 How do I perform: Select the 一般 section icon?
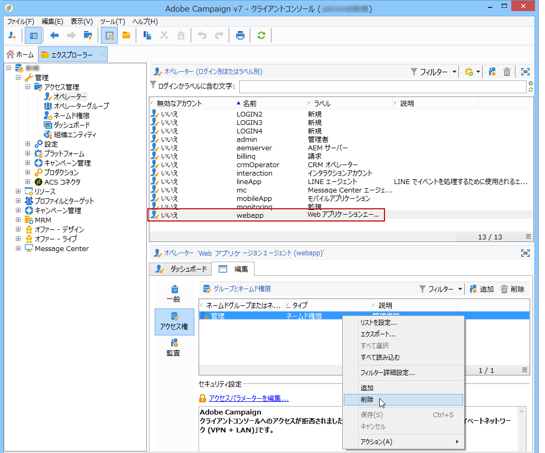pyautogui.click(x=174, y=294)
